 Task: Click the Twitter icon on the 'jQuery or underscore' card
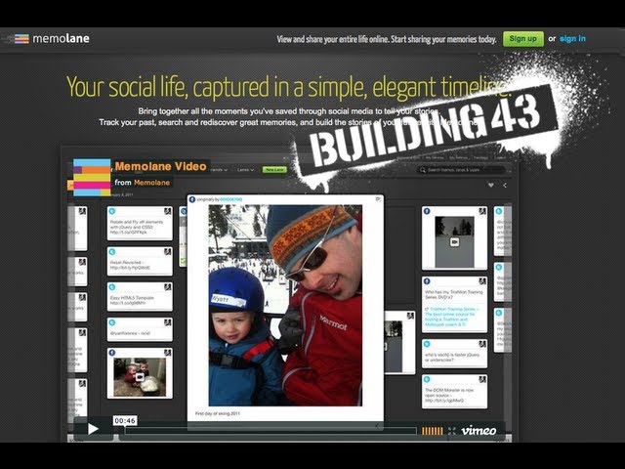tap(427, 344)
